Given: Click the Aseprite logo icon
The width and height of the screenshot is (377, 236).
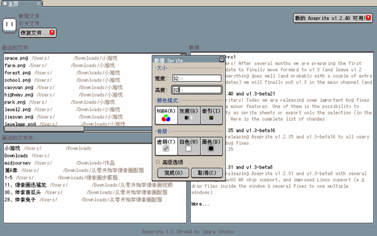Looking at the screenshot, I should [10, 25].
